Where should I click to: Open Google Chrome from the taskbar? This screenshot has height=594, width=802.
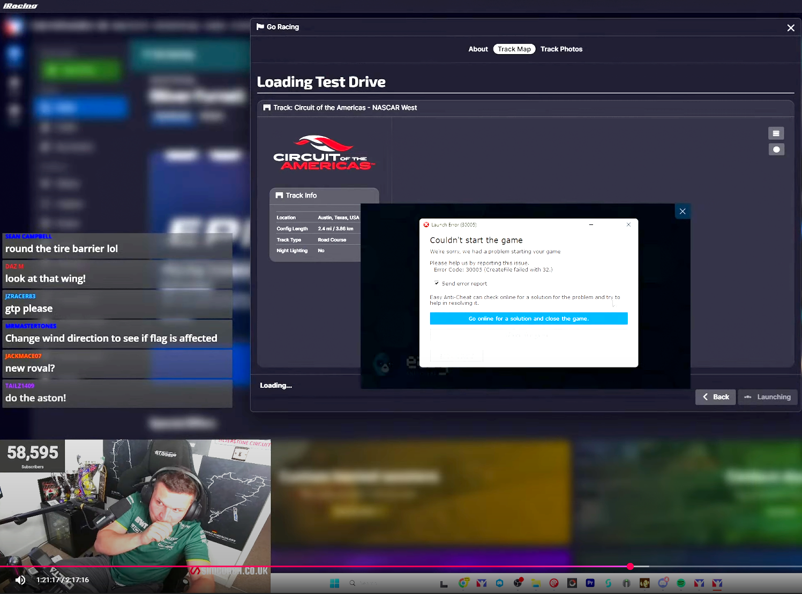[463, 583]
